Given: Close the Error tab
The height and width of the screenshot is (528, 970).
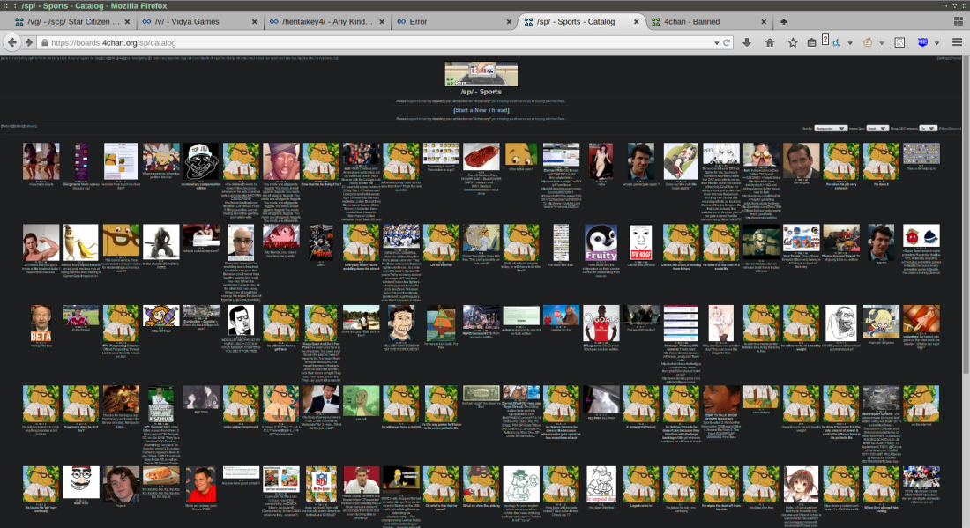Looking at the screenshot, I should [x=508, y=20].
